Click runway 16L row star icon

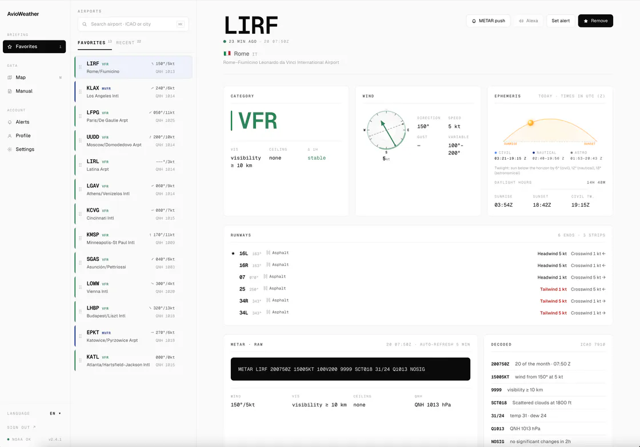point(233,253)
